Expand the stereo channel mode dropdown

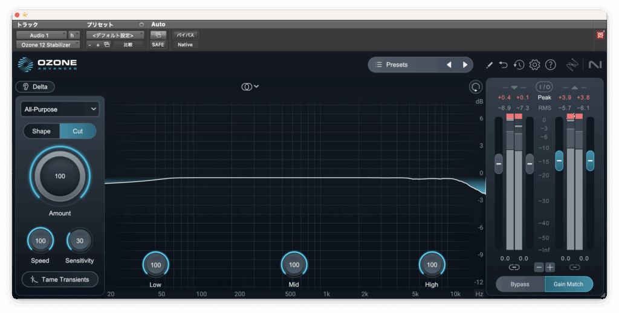pos(250,86)
